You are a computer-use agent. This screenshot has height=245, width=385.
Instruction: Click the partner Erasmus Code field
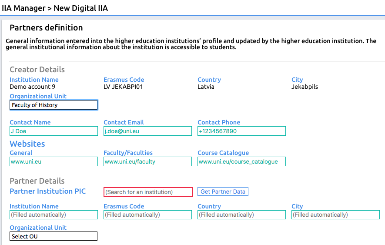click(147, 215)
